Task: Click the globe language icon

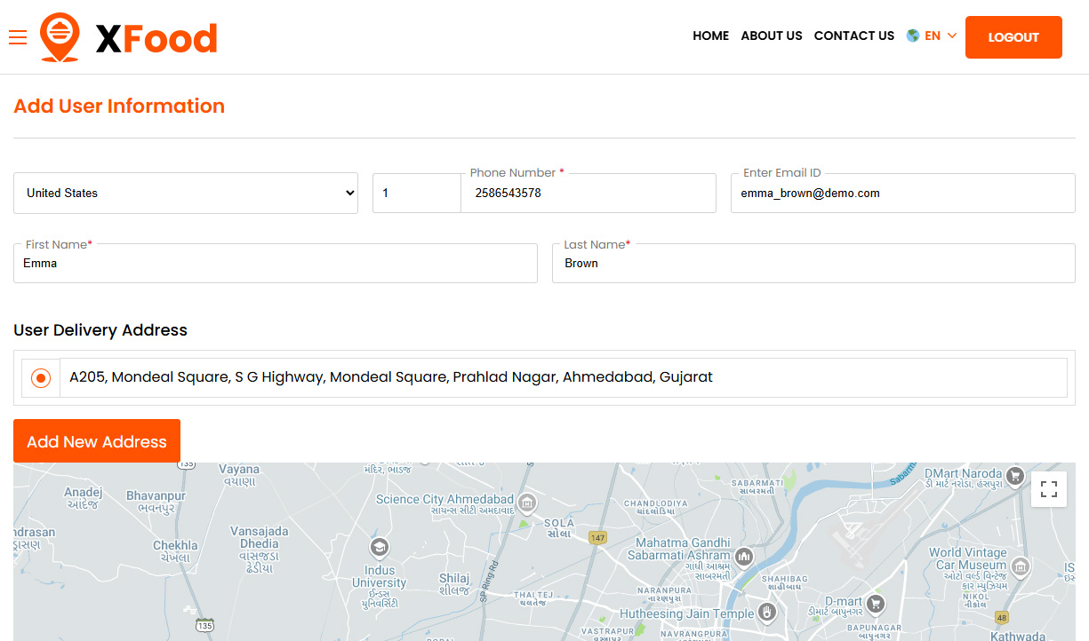Action: (913, 36)
